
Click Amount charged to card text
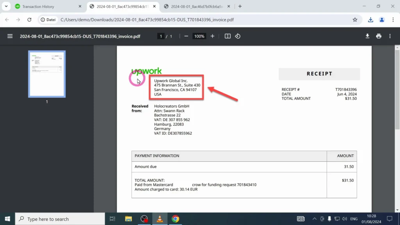coord(166,189)
